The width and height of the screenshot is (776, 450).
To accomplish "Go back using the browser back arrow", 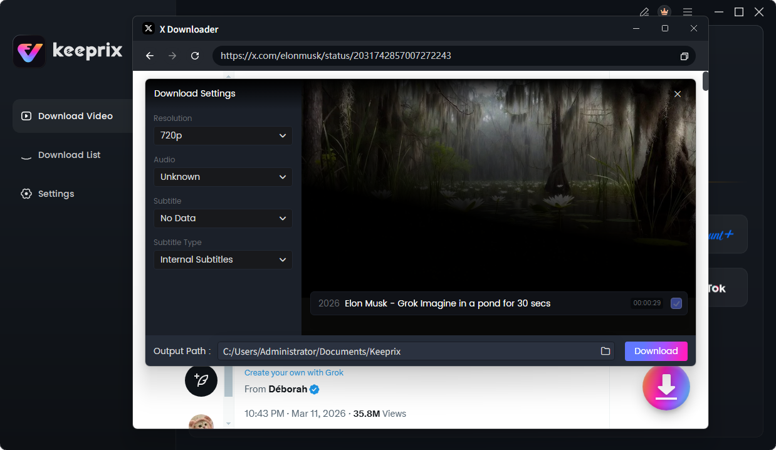I will pos(150,56).
